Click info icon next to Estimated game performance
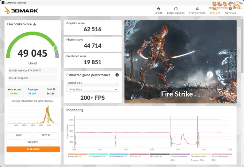This screenshot has height=167, width=244. (117, 75)
